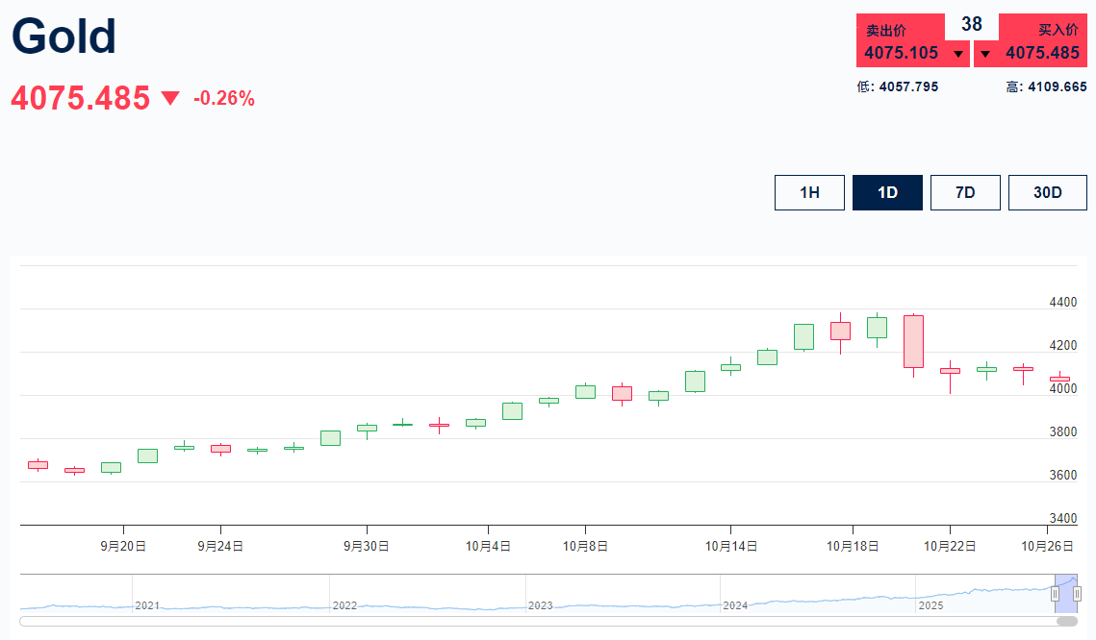Image resolution: width=1096 pixels, height=640 pixels.
Task: Select the 1H timeframe
Action: pos(809,192)
